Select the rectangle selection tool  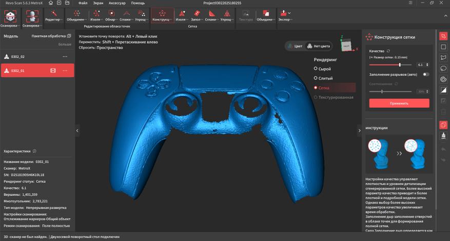point(443,47)
